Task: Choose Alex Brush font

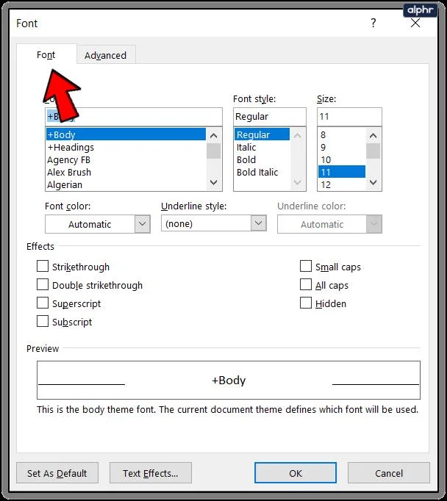Action: (x=126, y=172)
